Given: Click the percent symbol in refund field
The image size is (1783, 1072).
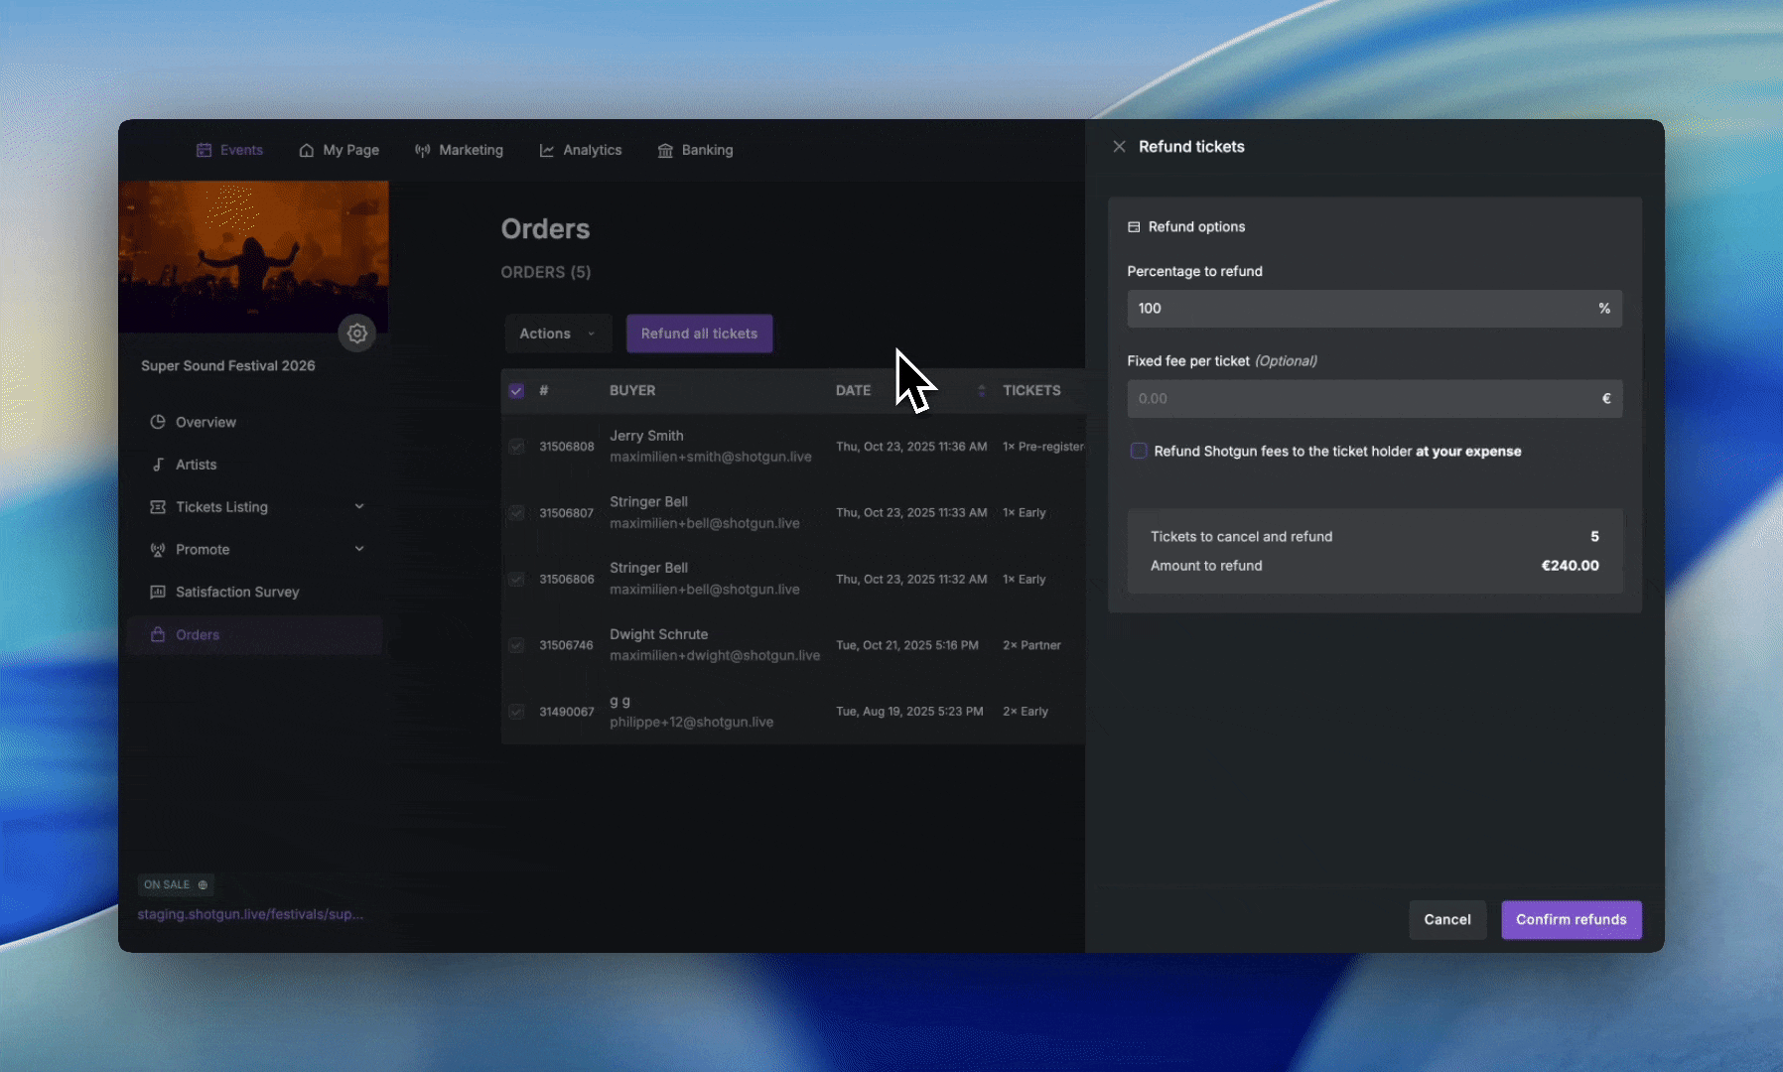Looking at the screenshot, I should tap(1604, 309).
